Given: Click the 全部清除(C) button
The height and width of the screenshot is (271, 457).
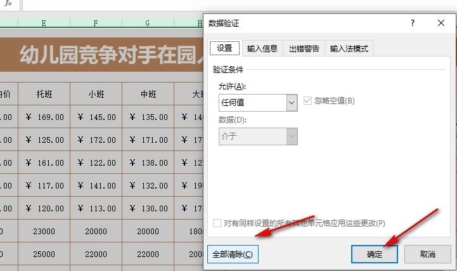Looking at the screenshot, I should point(233,254).
